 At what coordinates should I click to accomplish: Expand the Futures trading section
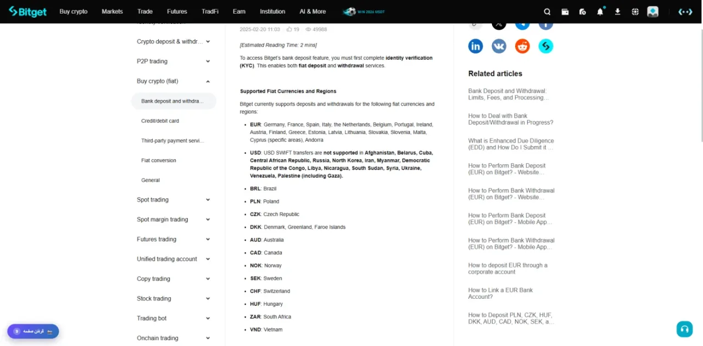tap(208, 239)
